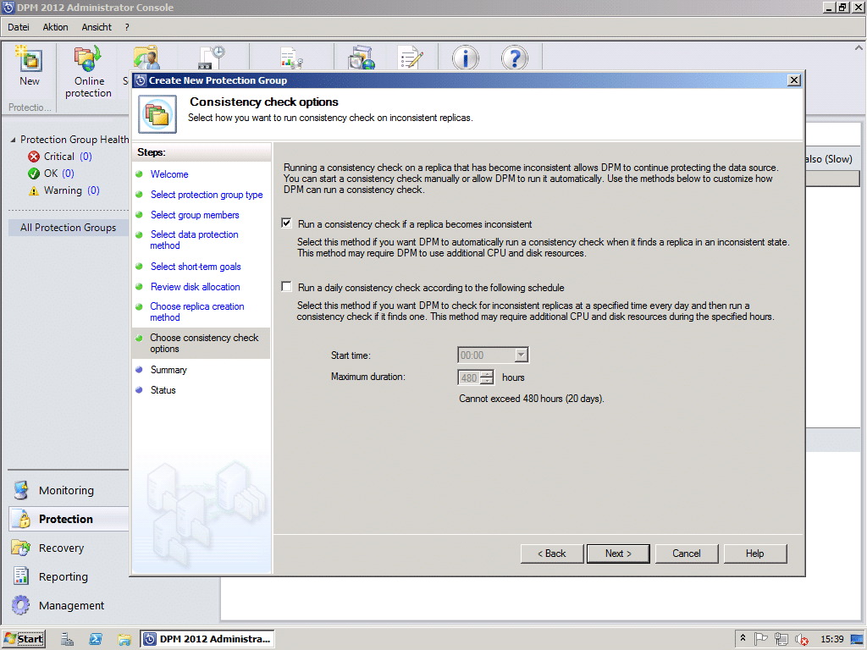The width and height of the screenshot is (867, 650).
Task: Go to Select protection group type step
Action: [207, 195]
